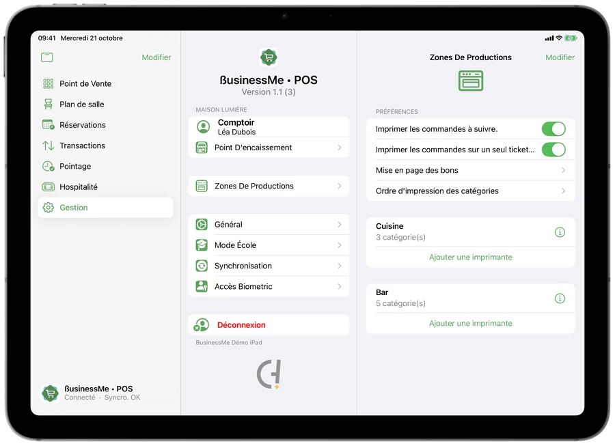Click Modifier in Zones De Productions header
Image resolution: width=615 pixels, height=446 pixels.
(560, 57)
